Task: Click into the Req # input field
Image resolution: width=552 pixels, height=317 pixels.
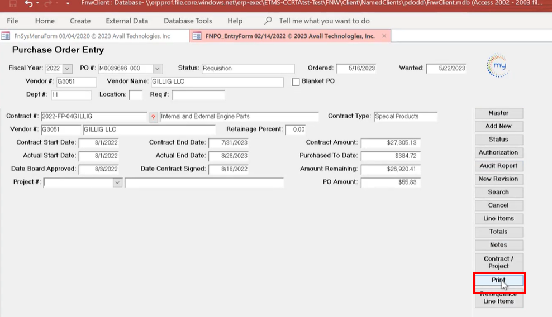Action: [x=198, y=95]
